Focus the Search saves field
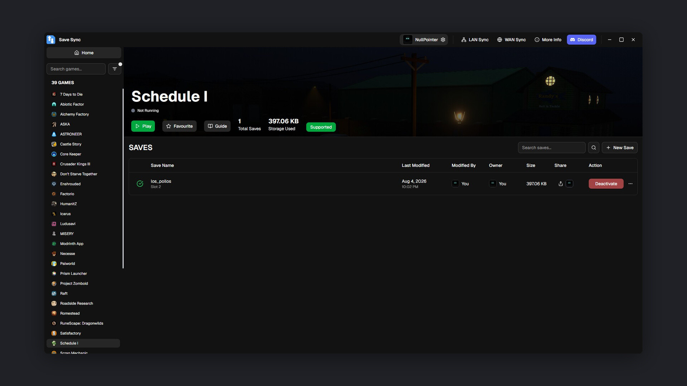 [551, 148]
